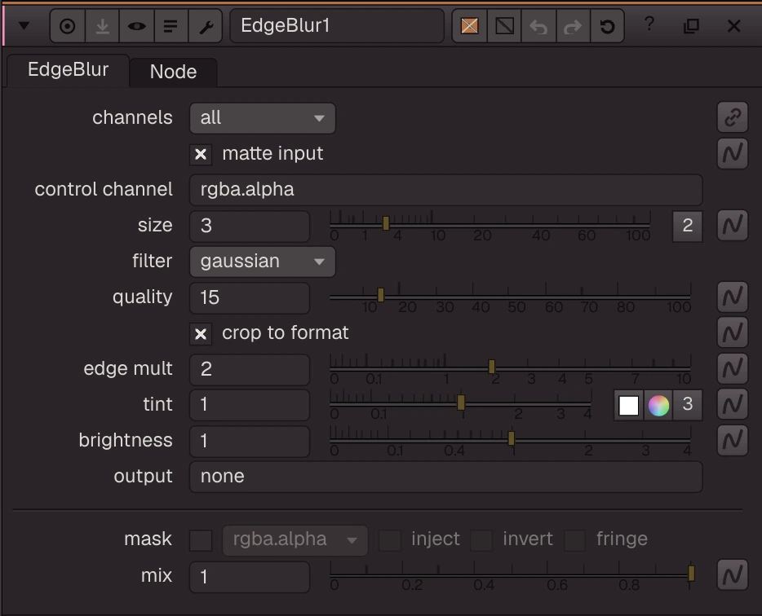Open the lines menu icon in the header

(x=171, y=26)
